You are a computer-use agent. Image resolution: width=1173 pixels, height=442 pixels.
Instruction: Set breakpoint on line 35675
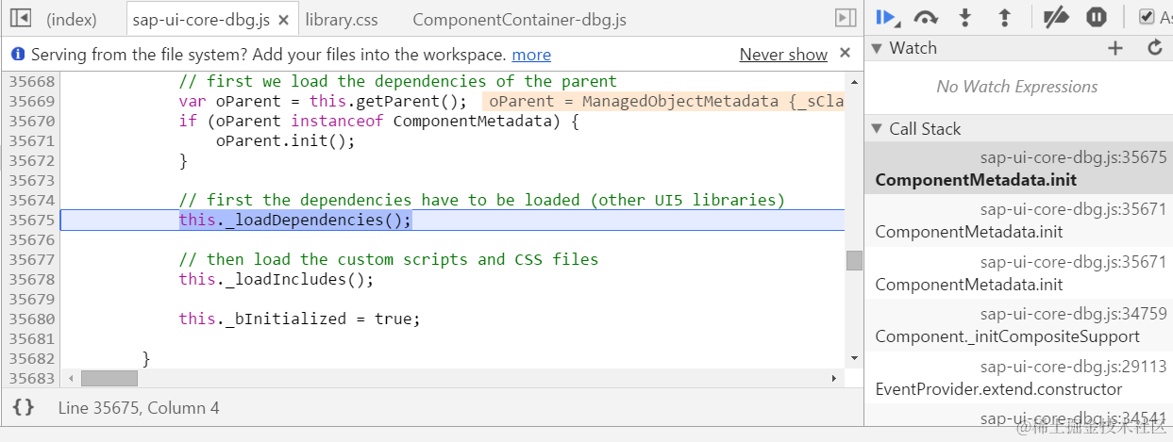coord(31,220)
